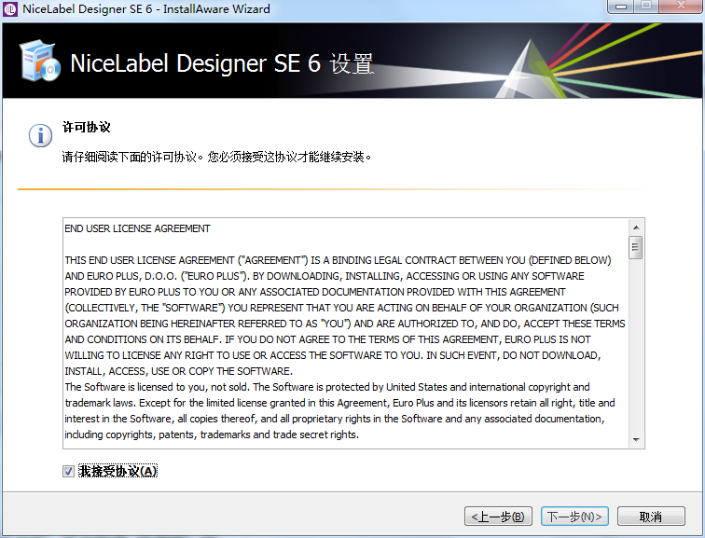Click the InstallAware title bar app icon
705x538 pixels.
tap(10, 9)
